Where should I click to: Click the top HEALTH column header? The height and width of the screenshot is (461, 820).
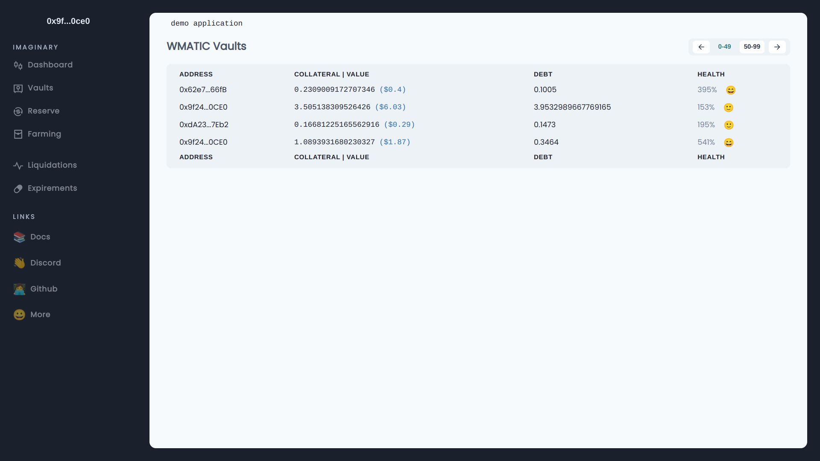coord(711,74)
